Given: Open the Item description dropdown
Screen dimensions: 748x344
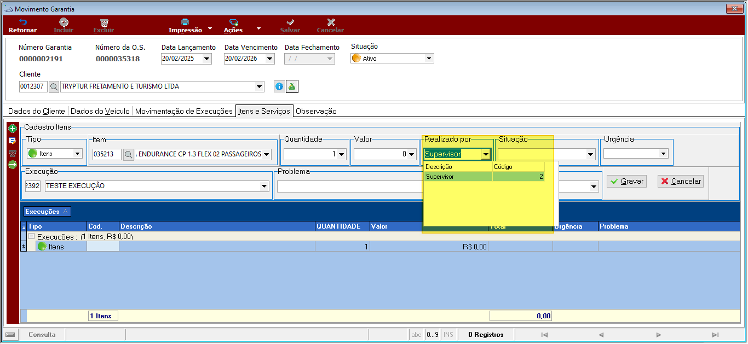Looking at the screenshot, I should [x=267, y=154].
